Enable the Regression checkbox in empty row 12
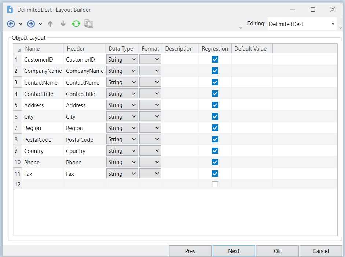 point(215,185)
